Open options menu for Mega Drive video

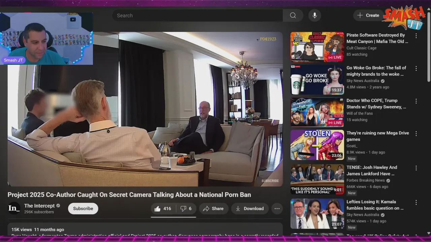point(416,133)
